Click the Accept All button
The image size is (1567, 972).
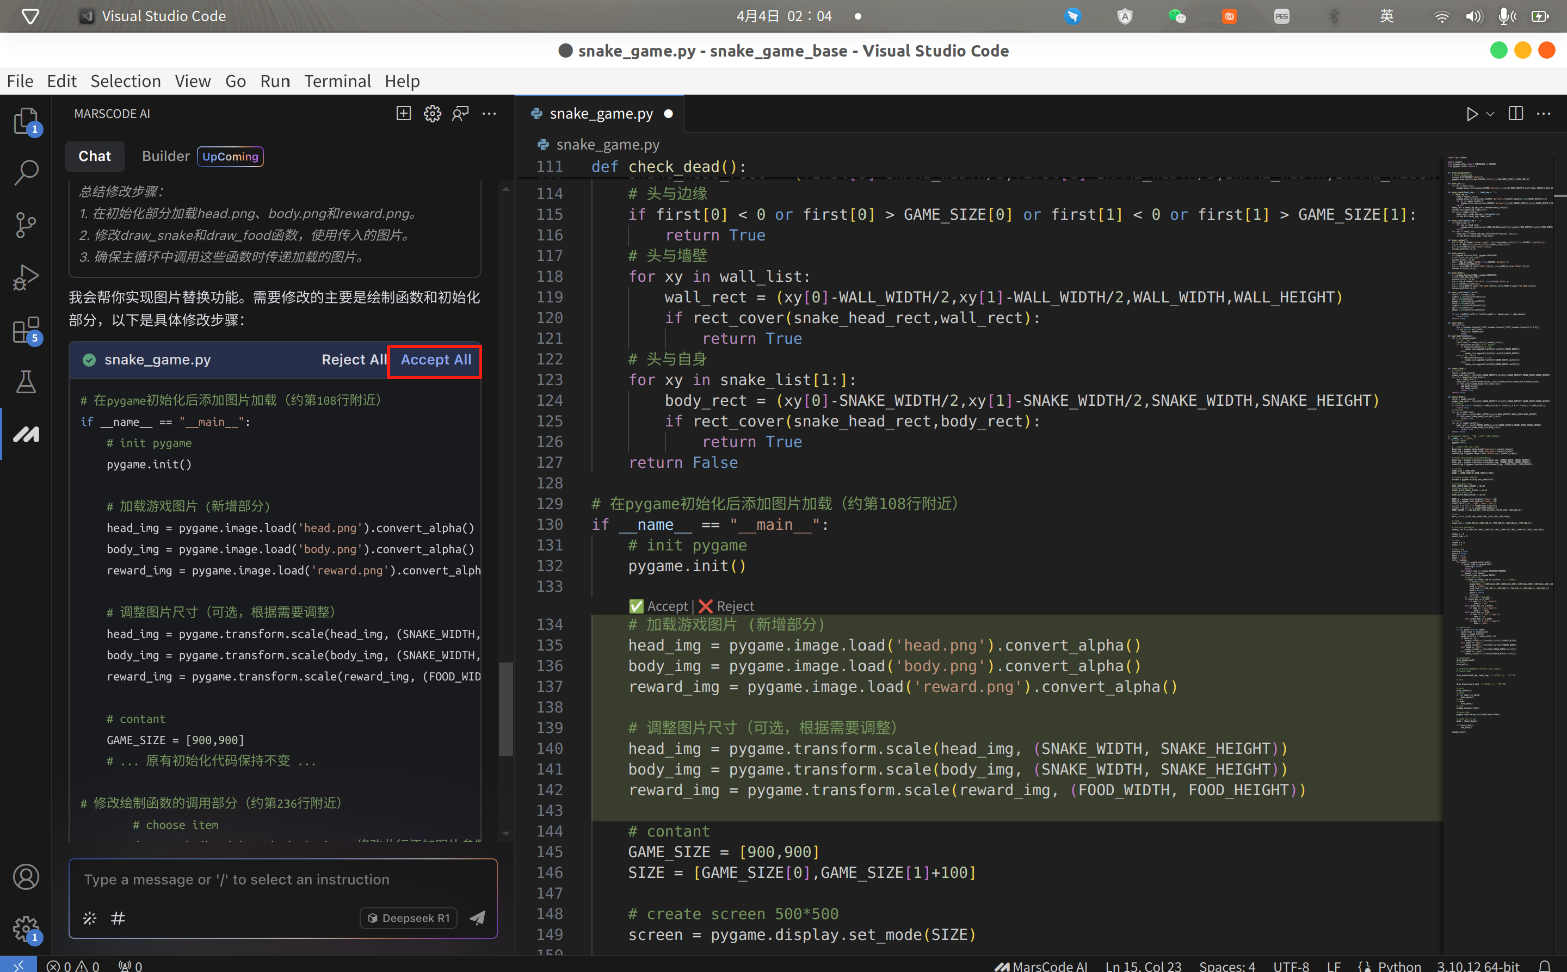(x=435, y=360)
